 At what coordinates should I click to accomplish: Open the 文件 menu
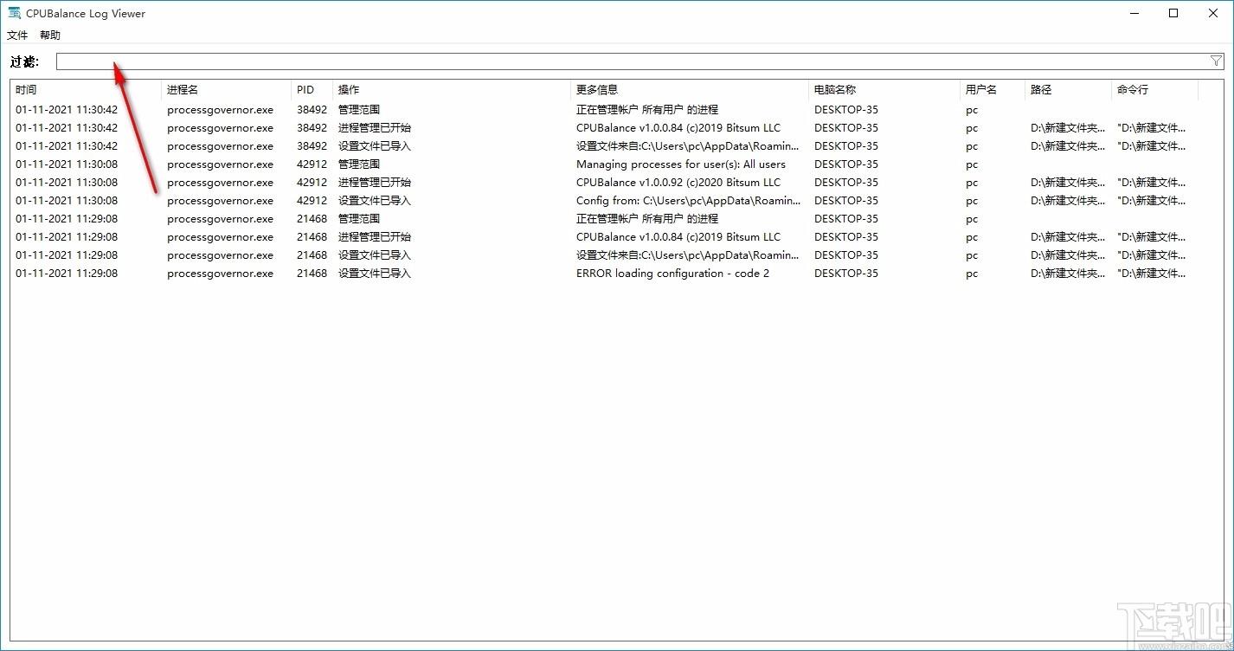point(17,35)
